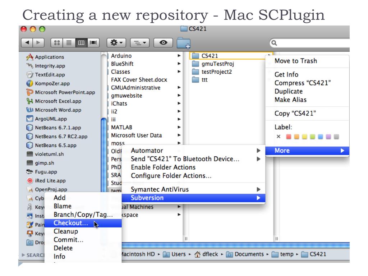Screen dimensions: 368x276
Task: Click the Quick Look eye button
Action: 163,43
